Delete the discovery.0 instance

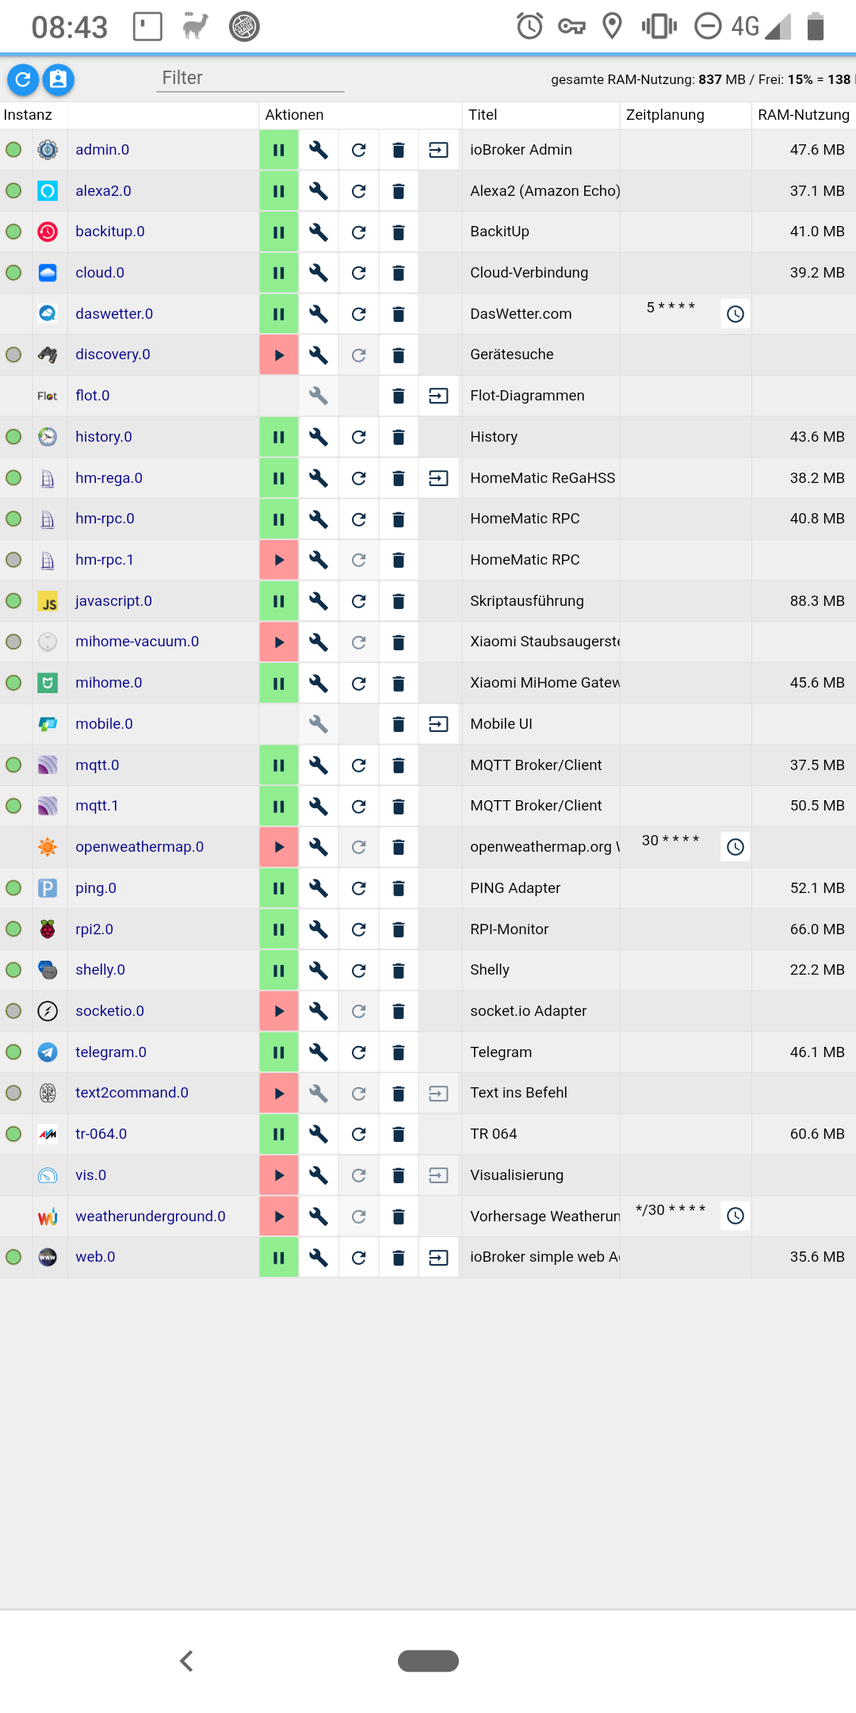(399, 354)
